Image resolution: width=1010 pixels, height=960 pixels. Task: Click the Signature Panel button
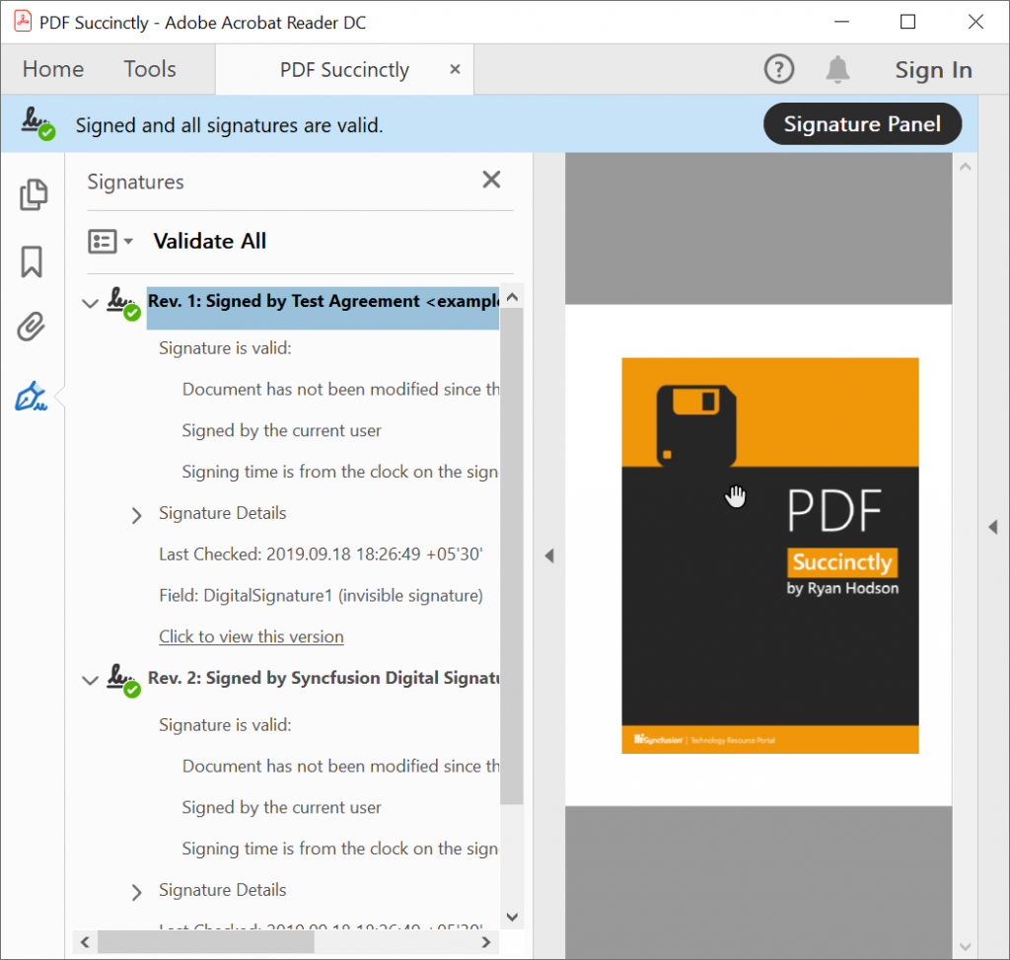pyautogui.click(x=862, y=124)
